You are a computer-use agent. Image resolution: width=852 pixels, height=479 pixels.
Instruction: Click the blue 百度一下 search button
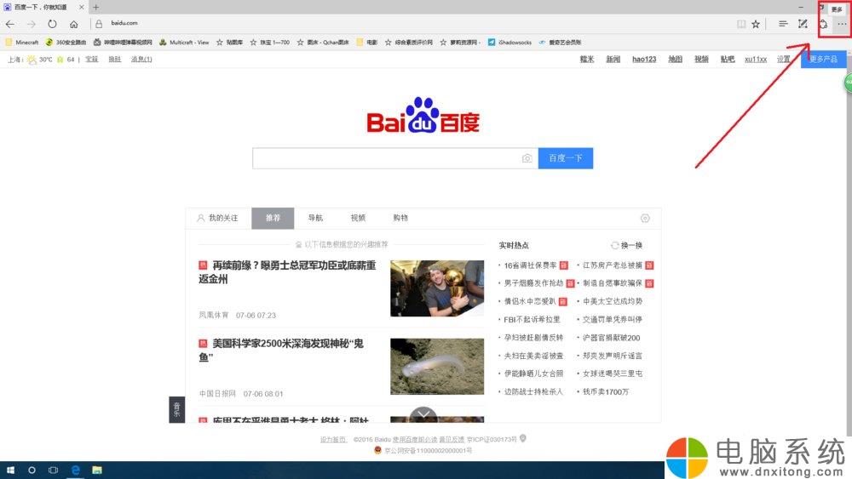click(x=566, y=158)
